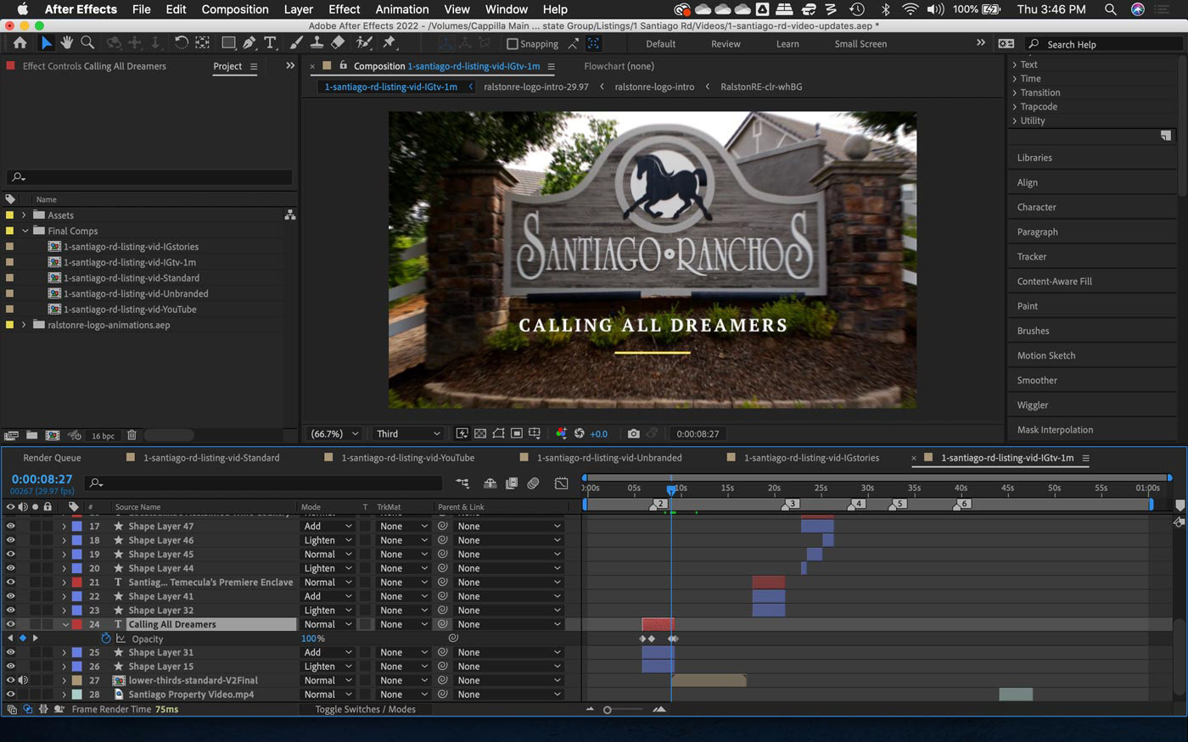This screenshot has width=1188, height=742.
Task: Open the Animation menu
Action: (402, 9)
